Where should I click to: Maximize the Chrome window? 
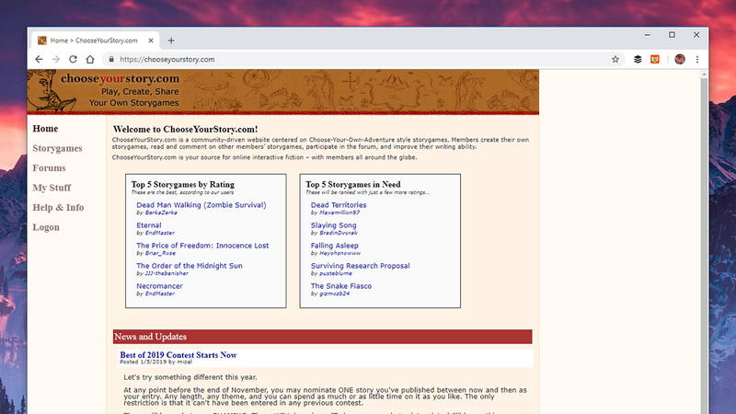[672, 35]
